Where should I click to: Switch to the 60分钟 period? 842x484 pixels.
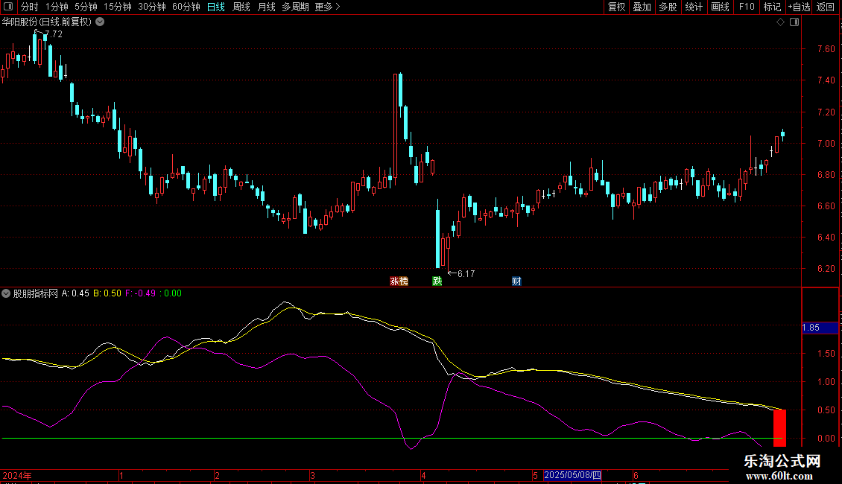click(186, 7)
